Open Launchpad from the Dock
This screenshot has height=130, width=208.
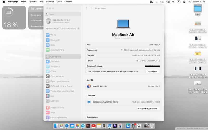click(61, 126)
